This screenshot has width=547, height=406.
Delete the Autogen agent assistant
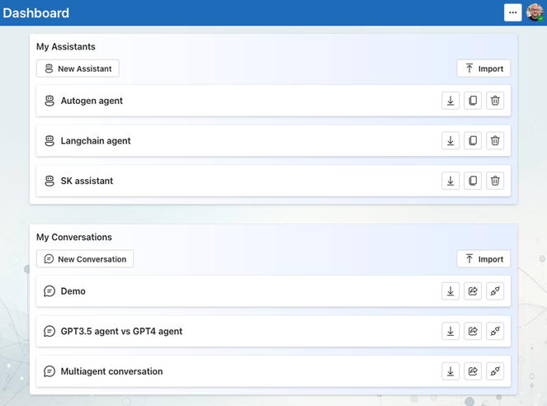coord(495,101)
